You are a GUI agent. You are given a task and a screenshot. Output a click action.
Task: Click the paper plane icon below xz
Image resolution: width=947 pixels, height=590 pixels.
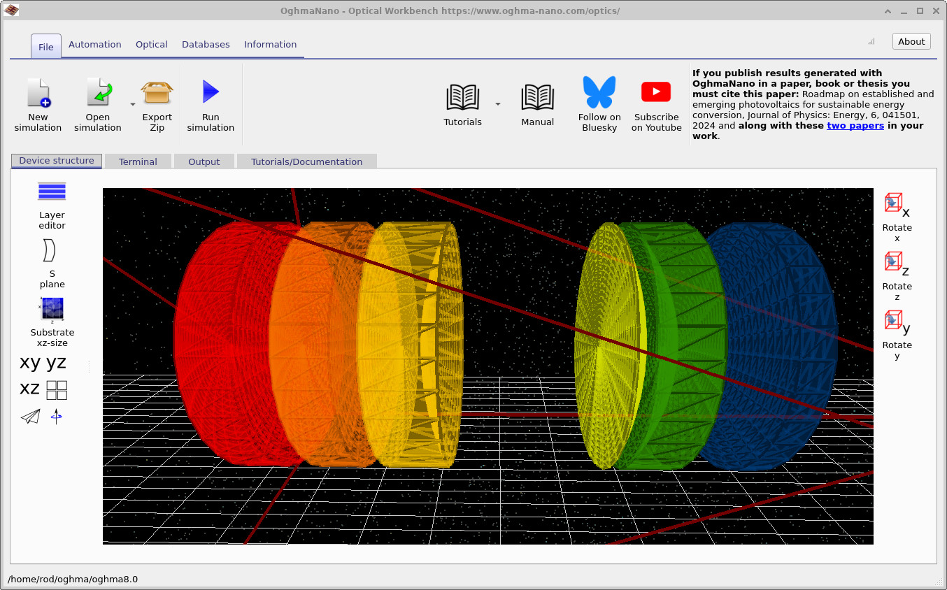30,417
